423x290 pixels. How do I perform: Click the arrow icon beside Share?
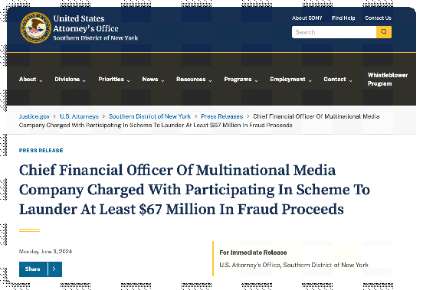(54, 269)
